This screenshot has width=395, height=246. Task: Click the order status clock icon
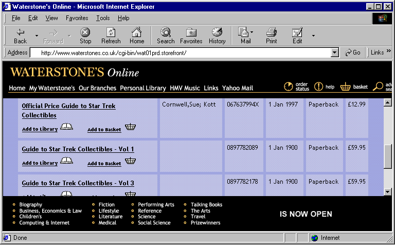[289, 86]
